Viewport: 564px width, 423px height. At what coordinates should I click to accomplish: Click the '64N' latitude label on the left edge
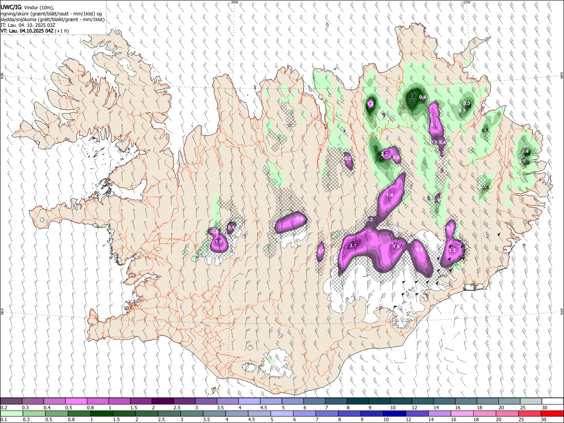[x=2, y=311]
